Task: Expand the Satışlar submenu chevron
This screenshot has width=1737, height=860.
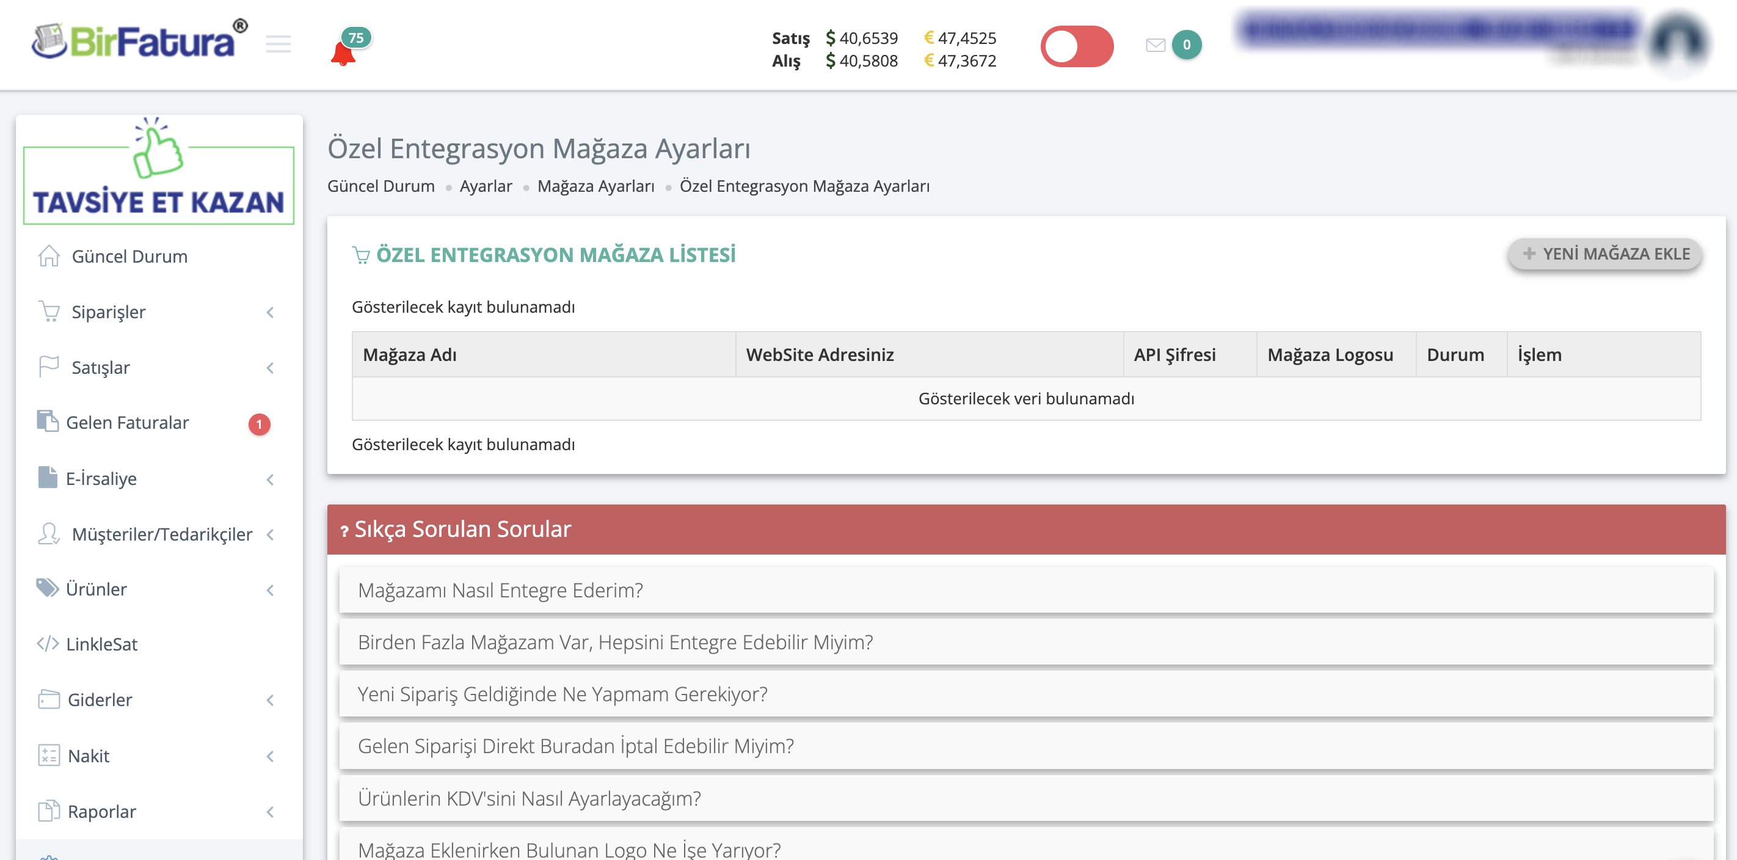Action: coord(271,368)
